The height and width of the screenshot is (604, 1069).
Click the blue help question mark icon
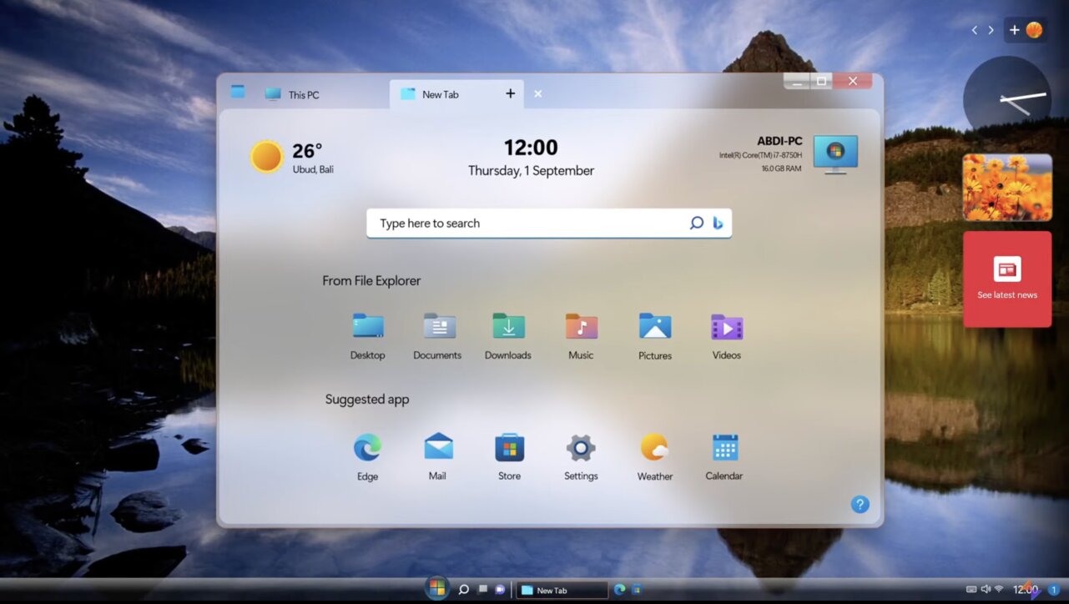pyautogui.click(x=860, y=504)
